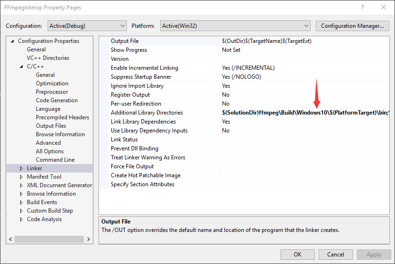Select the Prevent Dll Binding property
Viewport: 395px width, 264px height.
134,148
